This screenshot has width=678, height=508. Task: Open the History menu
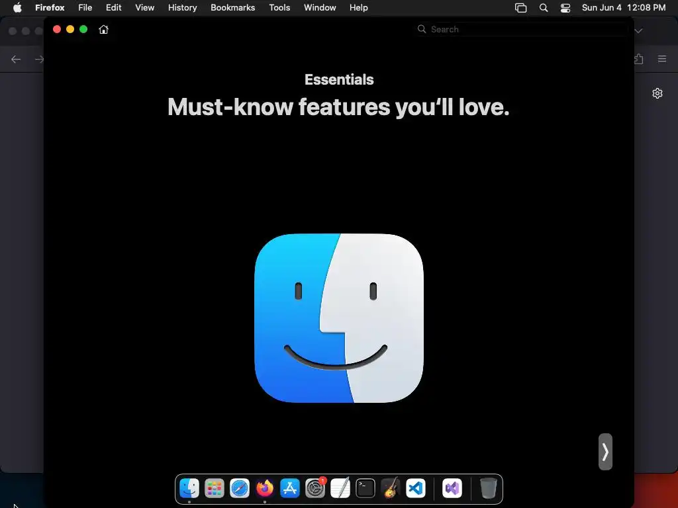[x=183, y=7]
